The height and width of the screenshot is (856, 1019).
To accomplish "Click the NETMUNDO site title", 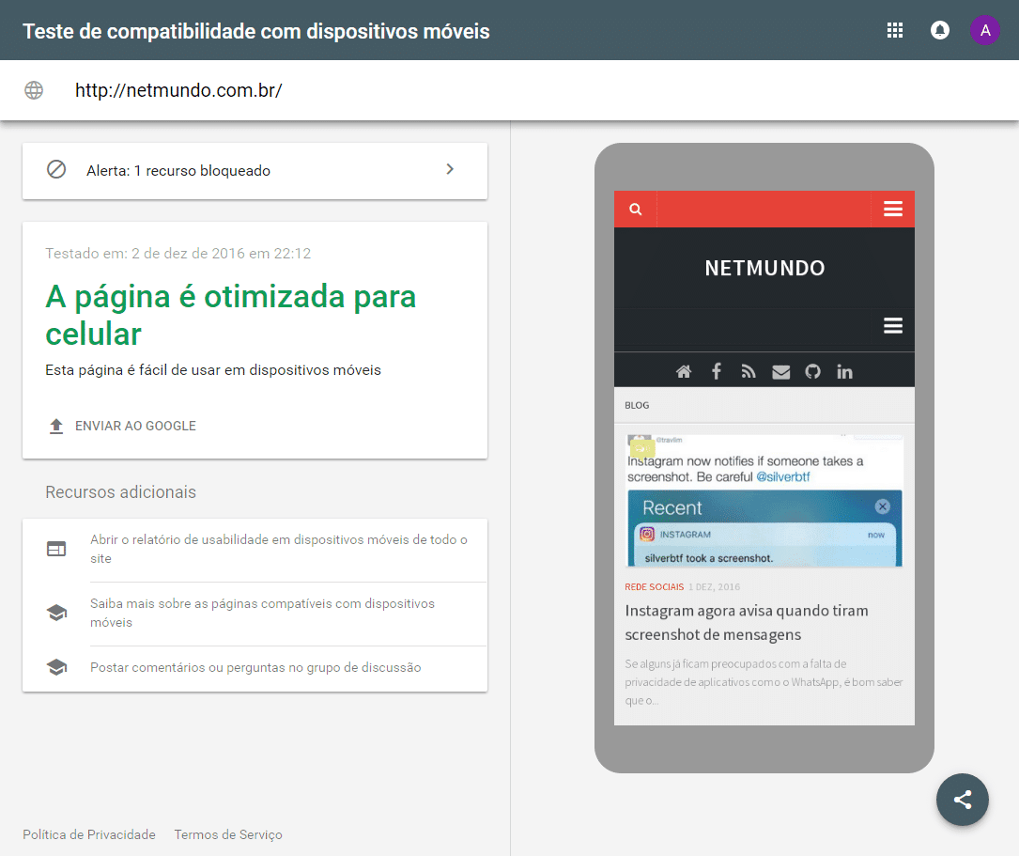I will click(x=764, y=268).
